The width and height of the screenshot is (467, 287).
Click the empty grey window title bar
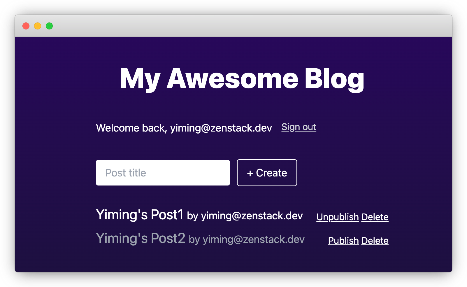click(x=233, y=26)
